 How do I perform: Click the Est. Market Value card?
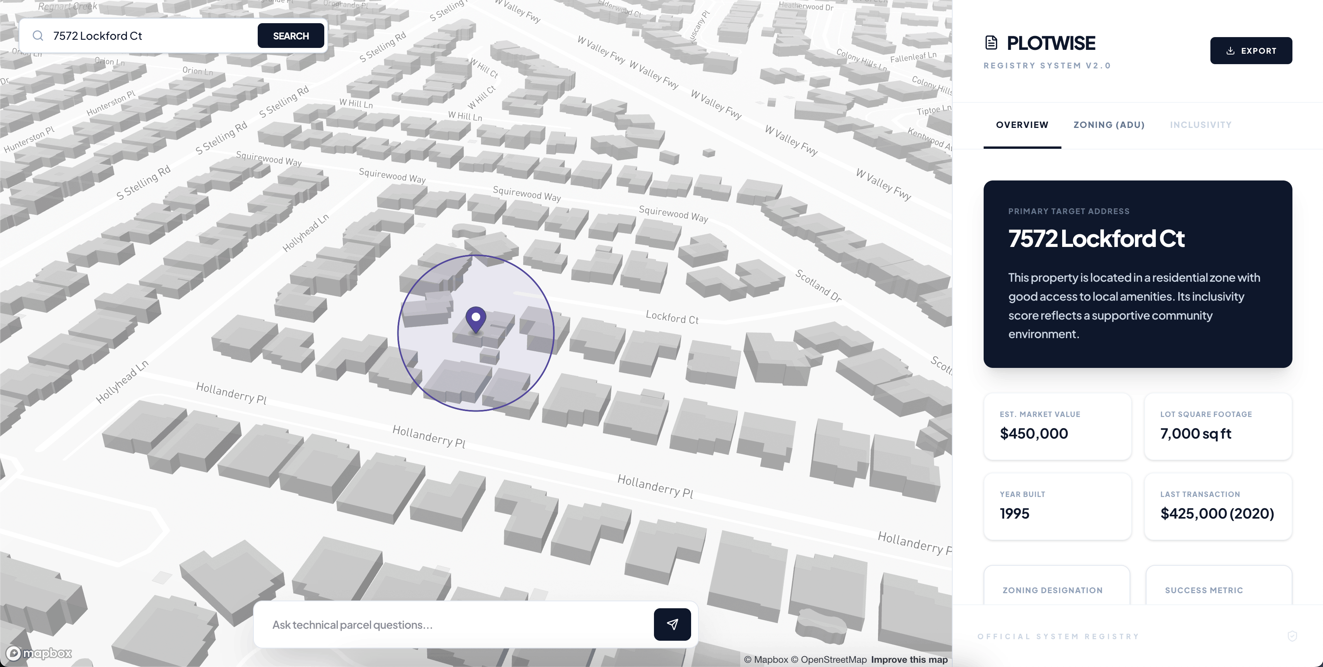[x=1057, y=426]
